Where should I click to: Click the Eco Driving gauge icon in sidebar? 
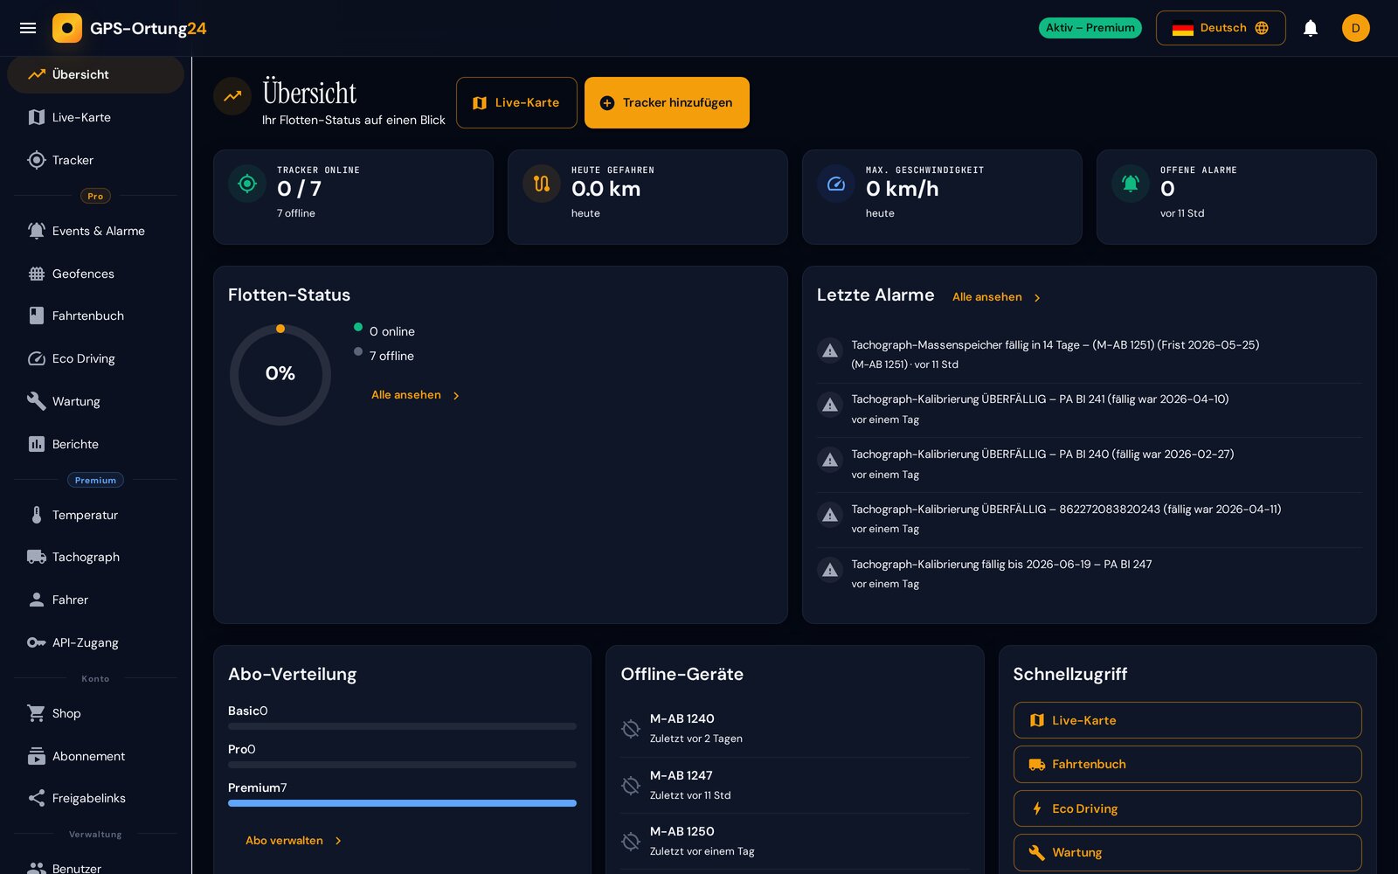tap(36, 358)
